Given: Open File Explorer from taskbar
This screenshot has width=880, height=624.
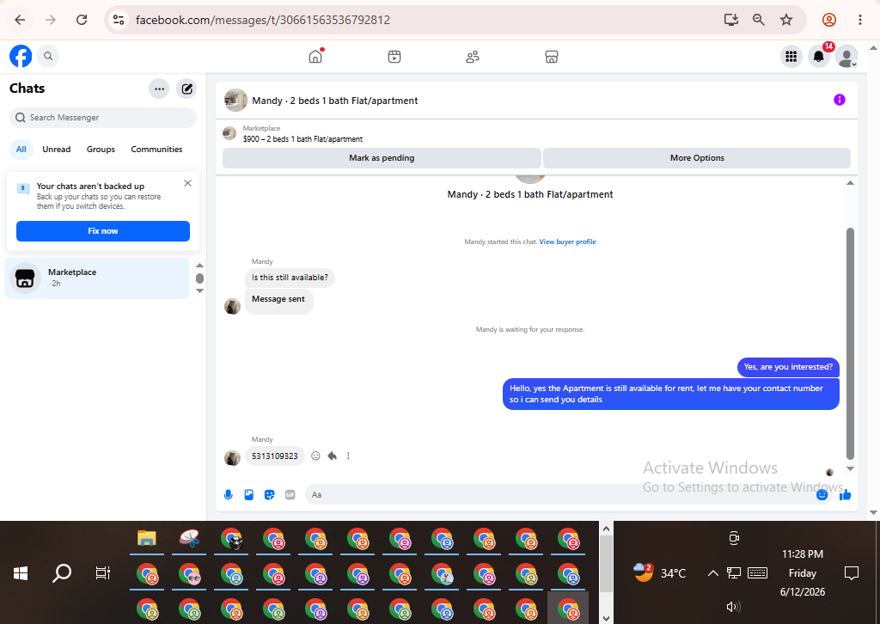Looking at the screenshot, I should 146,539.
